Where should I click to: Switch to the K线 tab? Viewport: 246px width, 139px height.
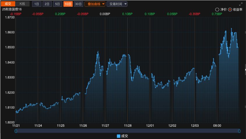point(22,4)
